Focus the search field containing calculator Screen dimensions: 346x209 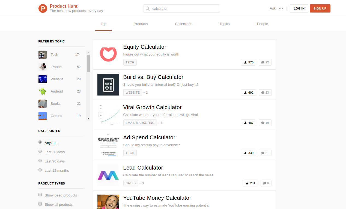point(185,8)
